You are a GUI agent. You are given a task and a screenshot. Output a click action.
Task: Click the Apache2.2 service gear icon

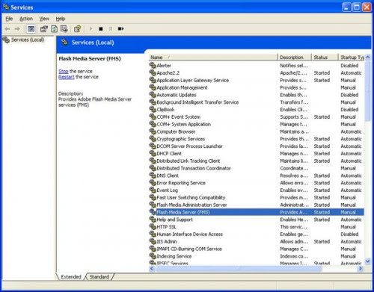[153, 72]
